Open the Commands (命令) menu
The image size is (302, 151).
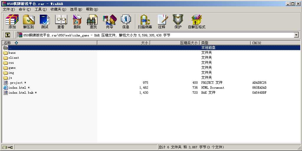[25, 9]
